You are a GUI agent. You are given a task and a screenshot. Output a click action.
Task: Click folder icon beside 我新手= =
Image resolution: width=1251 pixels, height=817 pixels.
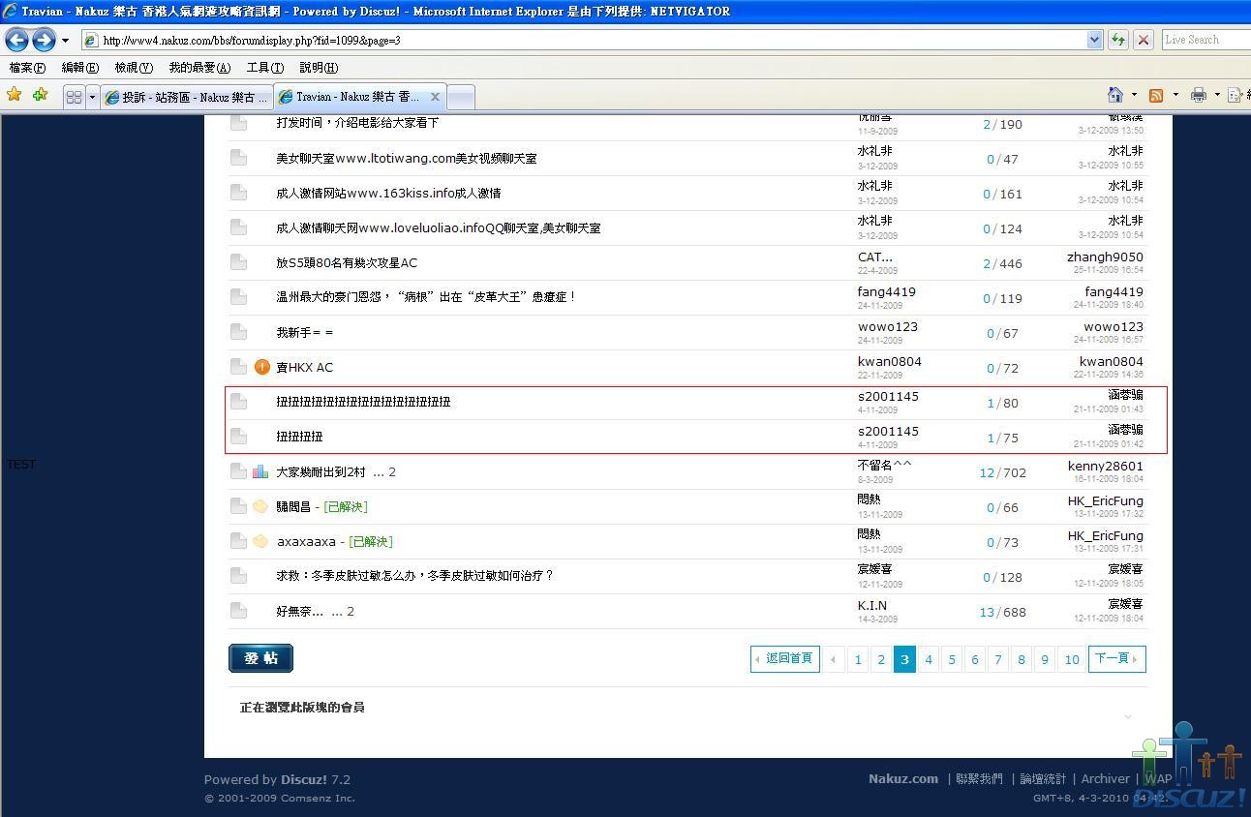(238, 331)
